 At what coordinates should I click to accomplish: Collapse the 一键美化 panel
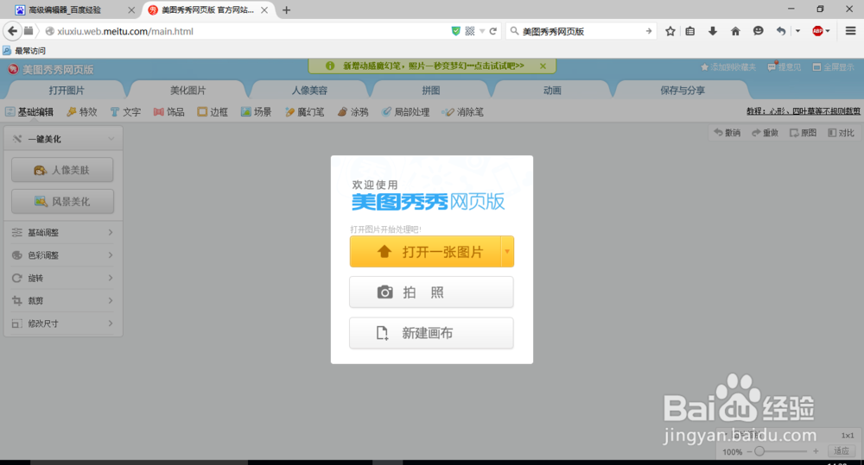pos(63,139)
